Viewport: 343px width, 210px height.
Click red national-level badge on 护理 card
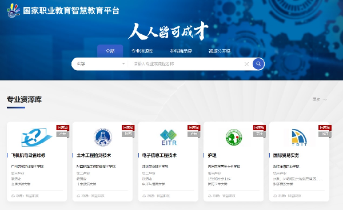point(259,127)
